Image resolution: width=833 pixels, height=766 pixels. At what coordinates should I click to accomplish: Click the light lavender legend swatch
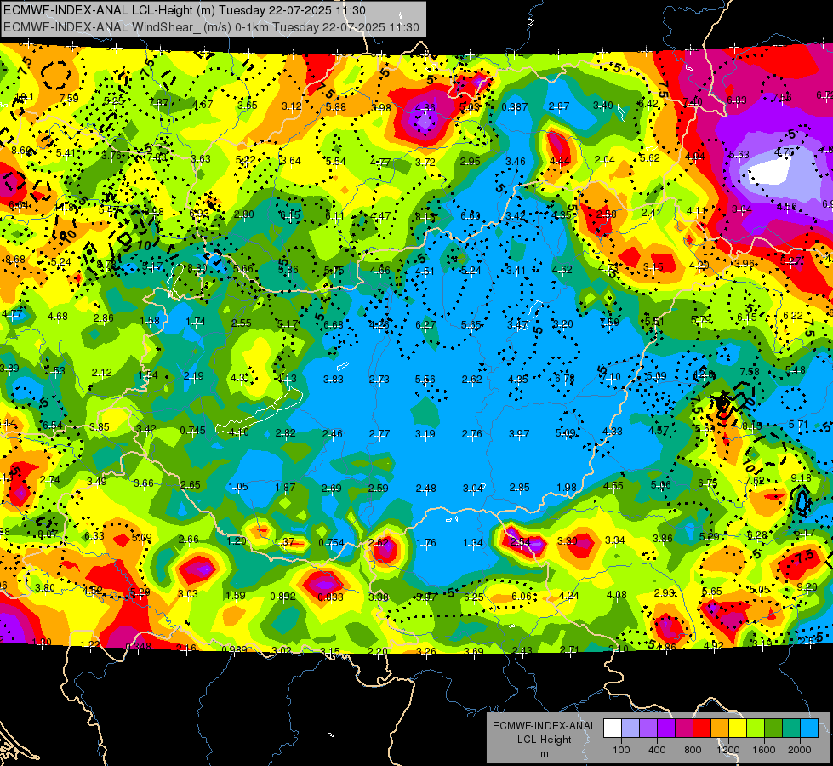[630, 729]
